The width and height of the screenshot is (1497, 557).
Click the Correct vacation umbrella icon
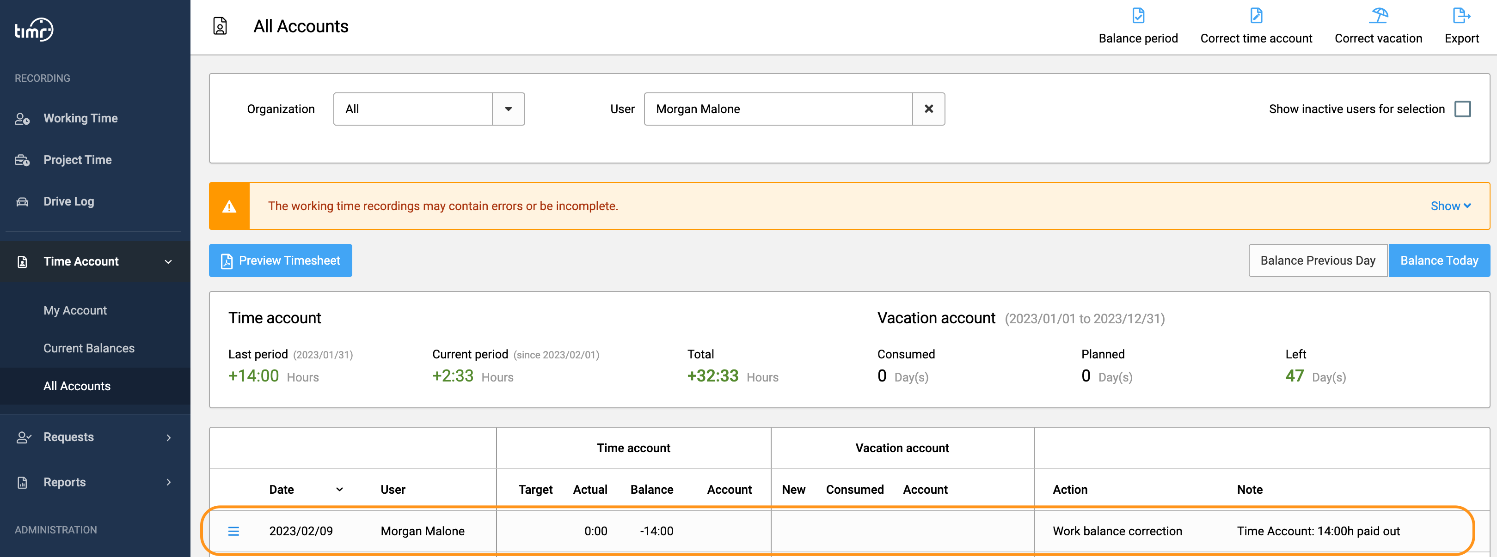1378,16
